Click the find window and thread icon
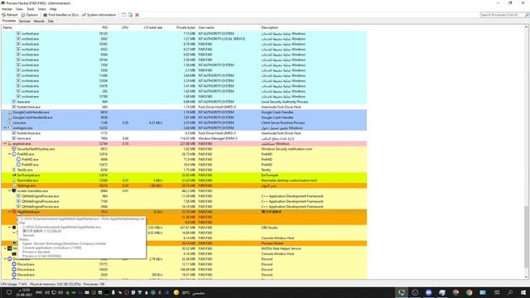530x298 pixels. click(x=130, y=15)
